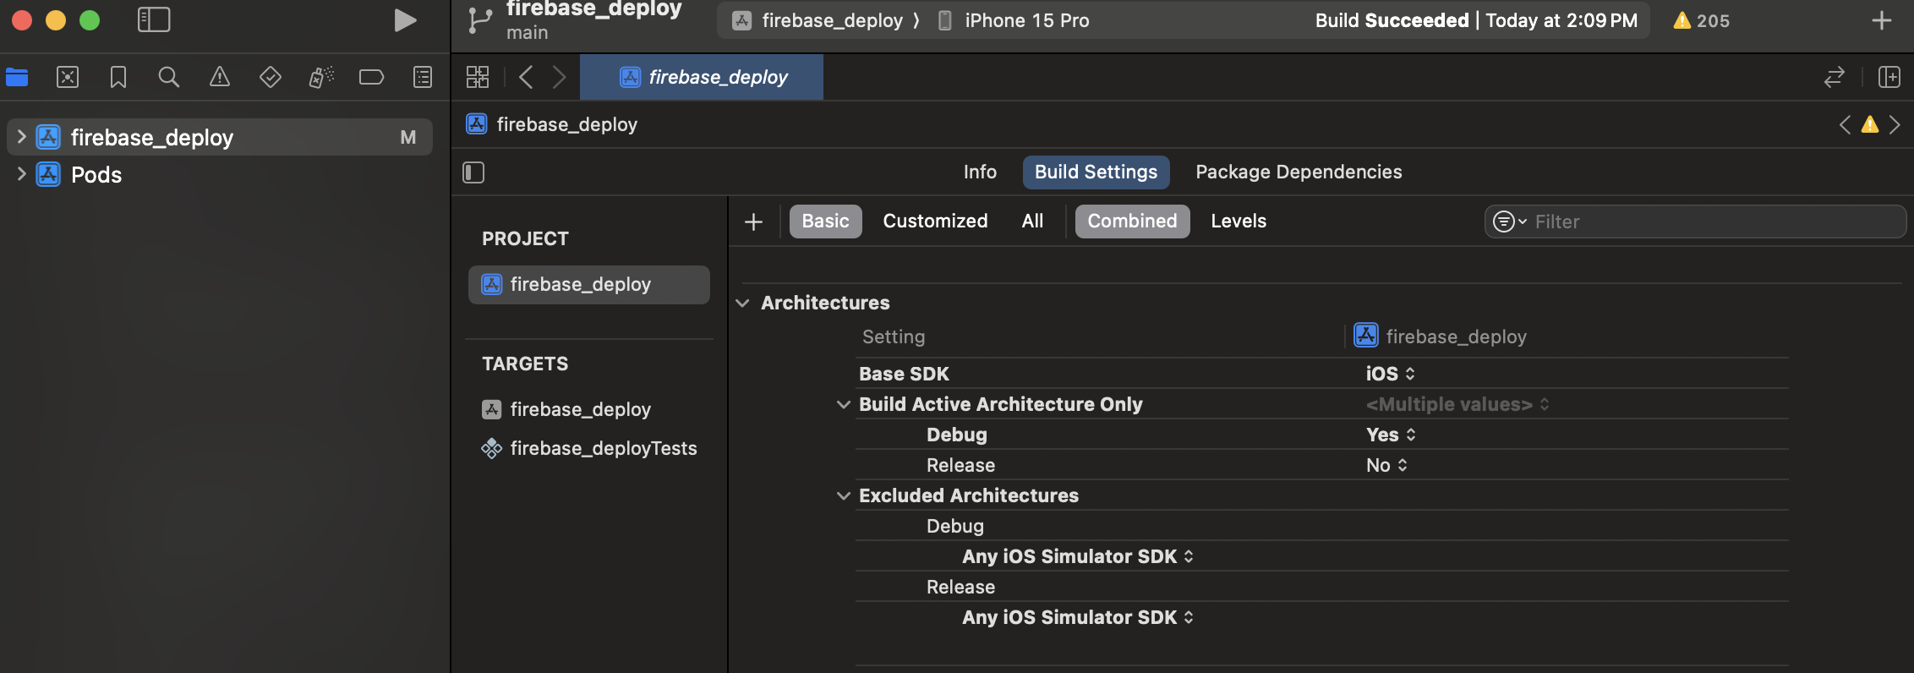Expand the Pods project in navigator
The width and height of the screenshot is (1914, 673).
pos(21,174)
